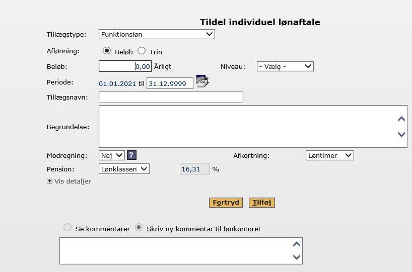Click the Tillægsnavn text field

click(x=171, y=98)
